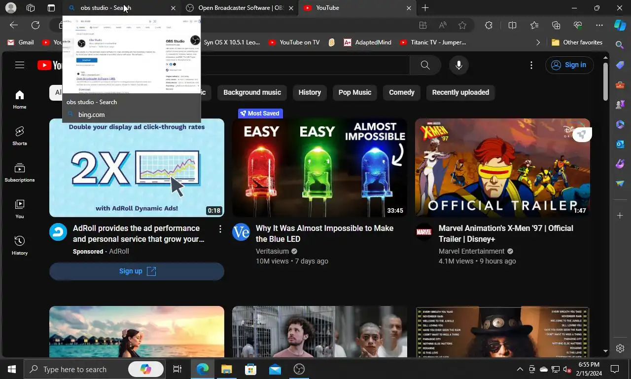Open Edge sidebar Search icon
631x379 pixels.
(x=620, y=45)
